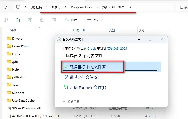Go to 此电脑 in the breadcrumb
Image resolution: width=188 pixels, height=119 pixels.
pos(37,7)
